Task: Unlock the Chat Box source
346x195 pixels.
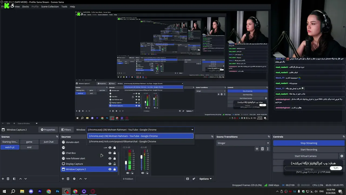Action: (115, 153)
